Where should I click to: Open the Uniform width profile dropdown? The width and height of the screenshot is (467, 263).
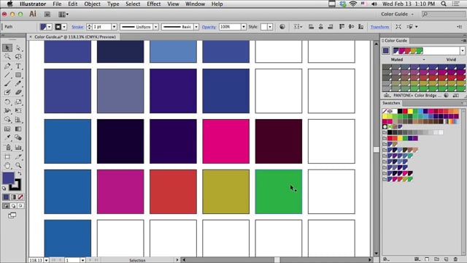point(155,27)
